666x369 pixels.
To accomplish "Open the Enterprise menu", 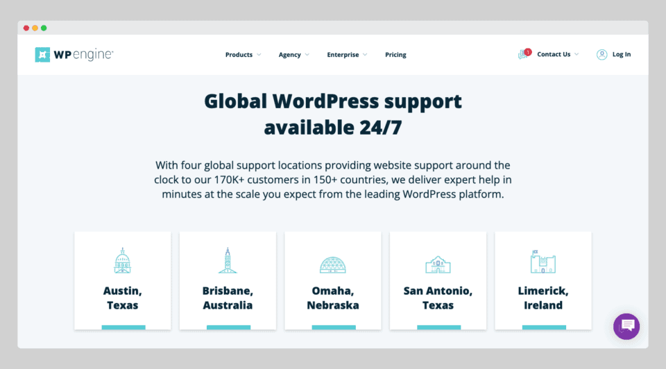I will pyautogui.click(x=343, y=55).
